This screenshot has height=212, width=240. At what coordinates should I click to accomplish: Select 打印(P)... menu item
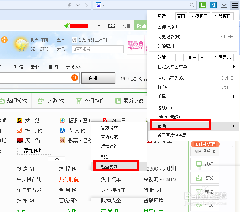click(x=193, y=87)
